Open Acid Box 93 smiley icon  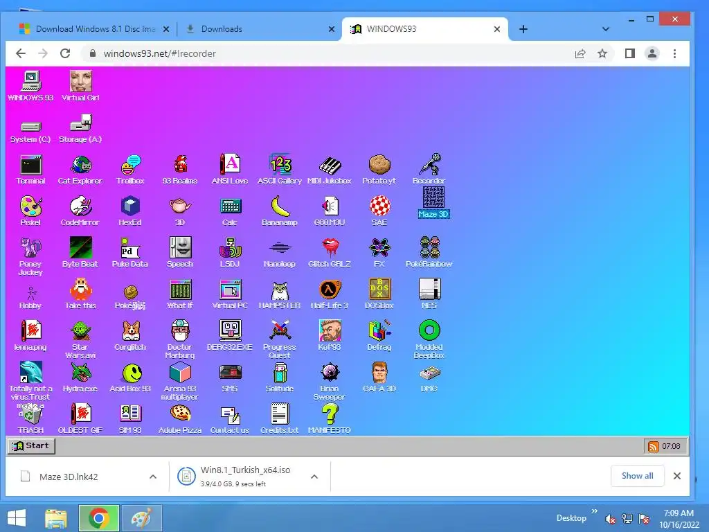point(130,378)
